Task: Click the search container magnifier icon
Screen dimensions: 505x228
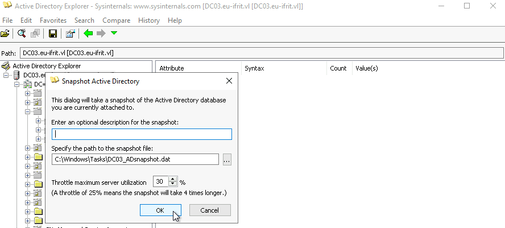Action: (x=22, y=33)
